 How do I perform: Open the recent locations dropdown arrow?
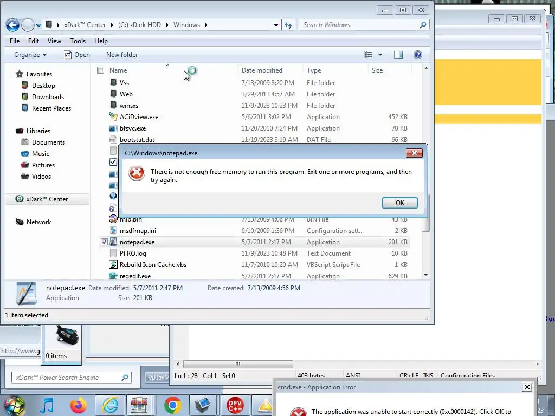(x=38, y=25)
